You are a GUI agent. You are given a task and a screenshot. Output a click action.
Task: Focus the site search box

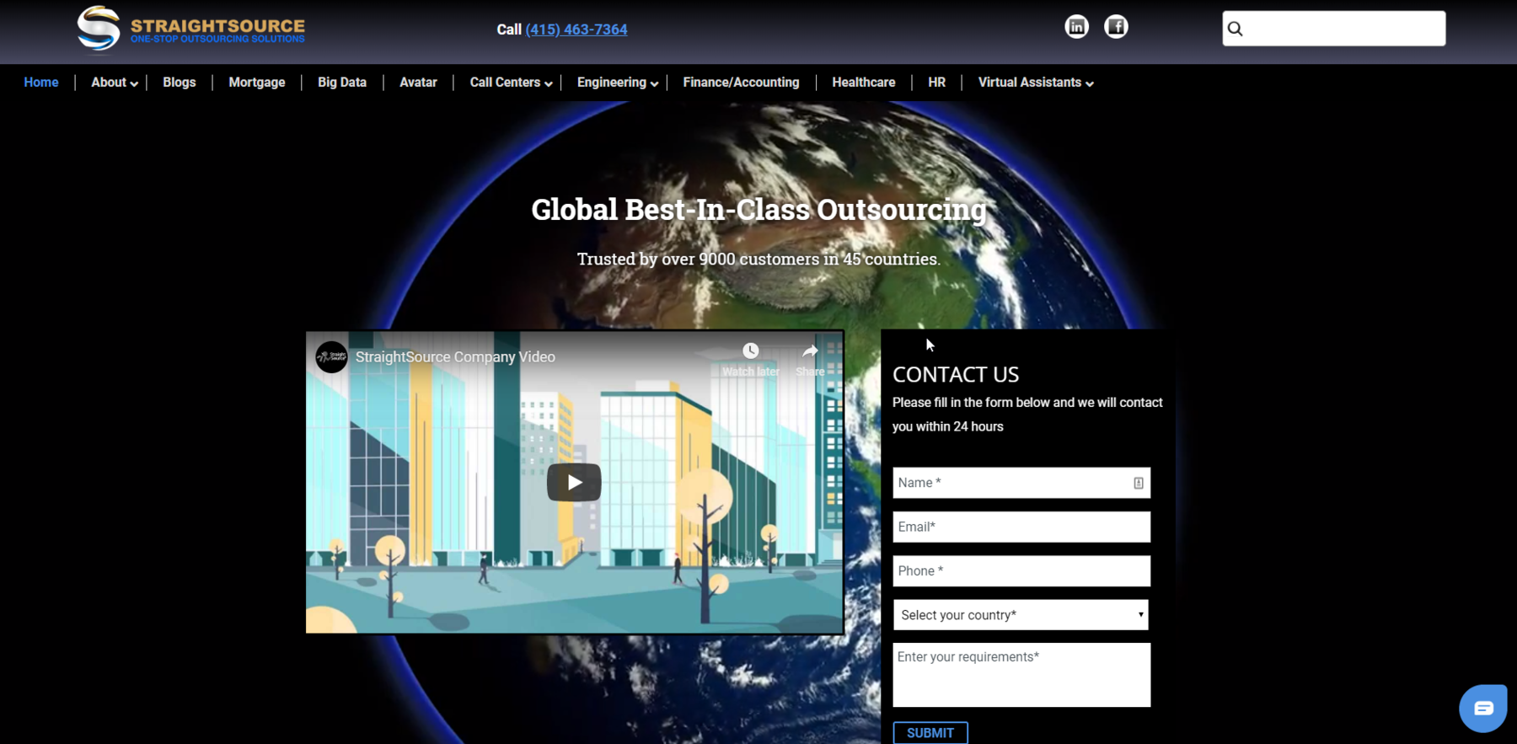coord(1334,29)
